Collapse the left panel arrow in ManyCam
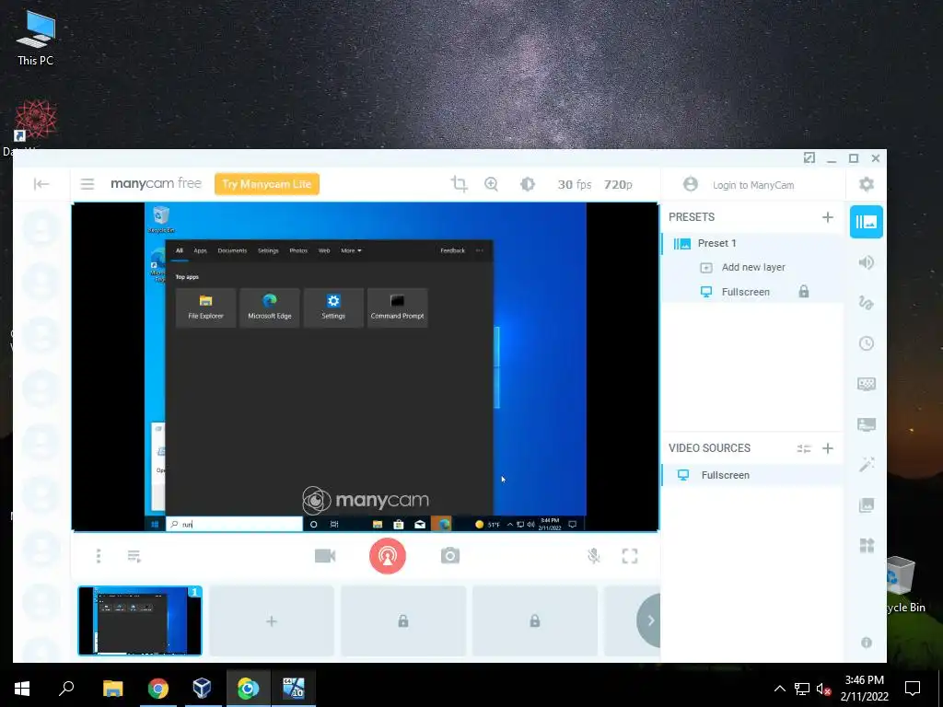Screen dimensions: 943x707 coord(41,184)
